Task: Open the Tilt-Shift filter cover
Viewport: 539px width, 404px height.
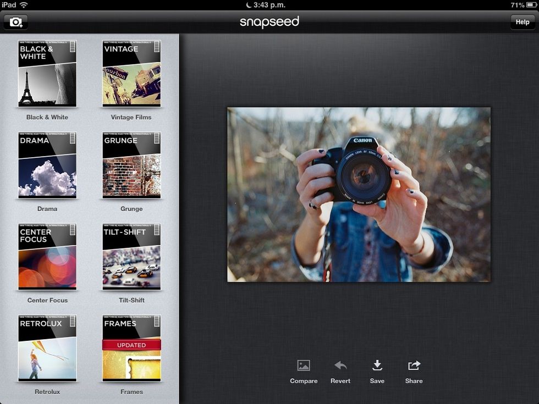Action: pyautogui.click(x=131, y=257)
